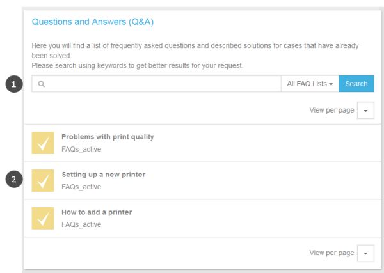Open the Setting up a new printer entry
Image resolution: width=384 pixels, height=273 pixels.
point(103,175)
